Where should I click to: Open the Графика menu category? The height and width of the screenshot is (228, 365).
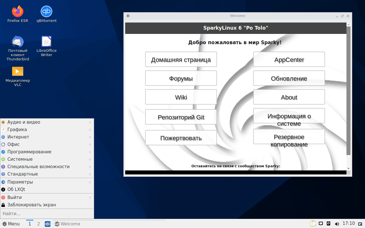tap(47, 130)
